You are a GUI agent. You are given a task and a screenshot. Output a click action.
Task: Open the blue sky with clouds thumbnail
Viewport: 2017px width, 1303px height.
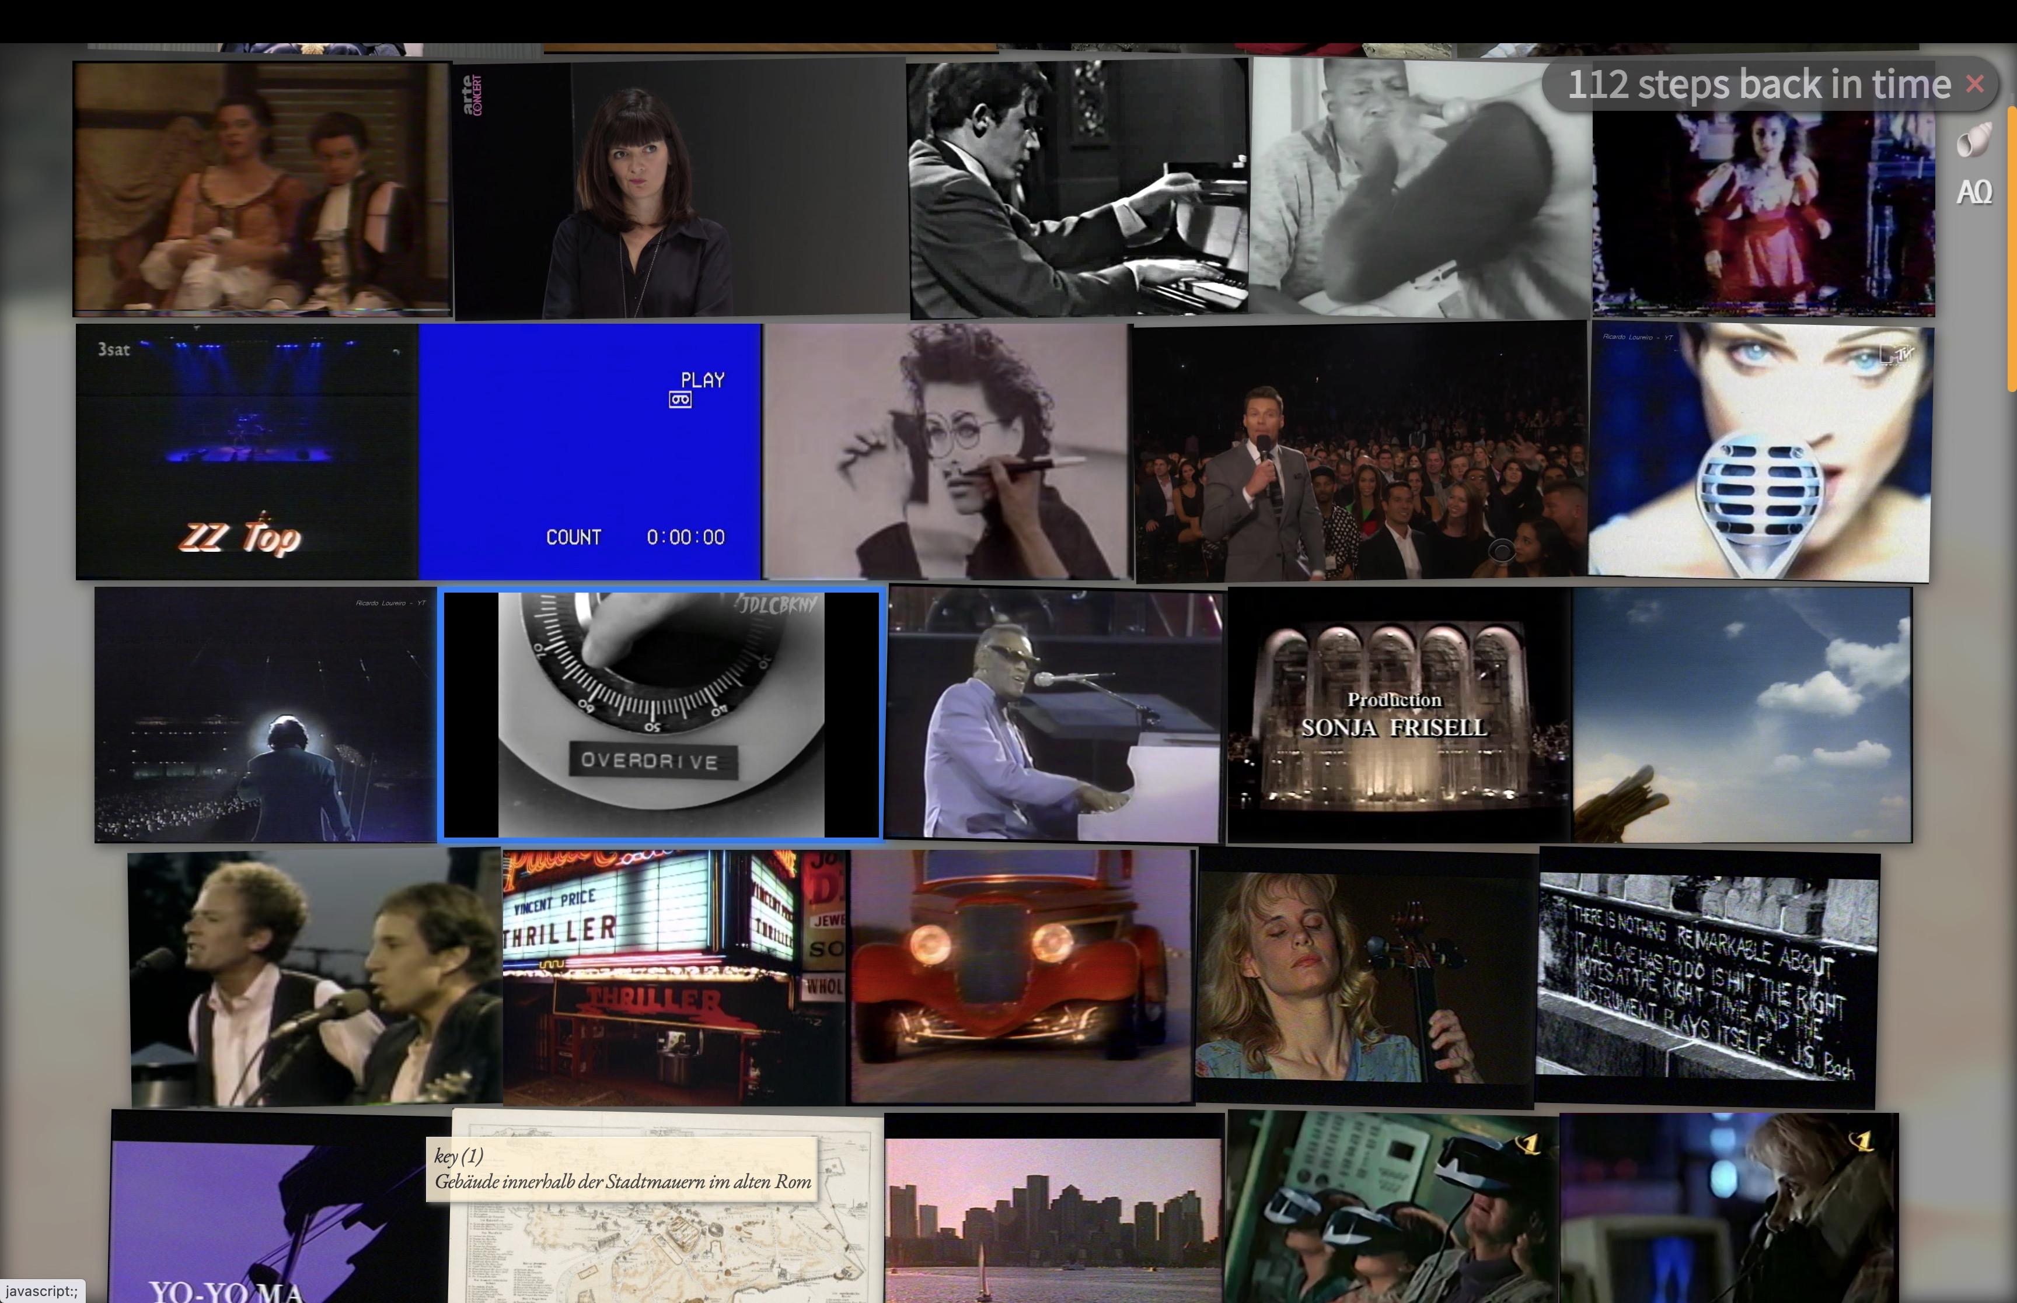(x=1742, y=715)
